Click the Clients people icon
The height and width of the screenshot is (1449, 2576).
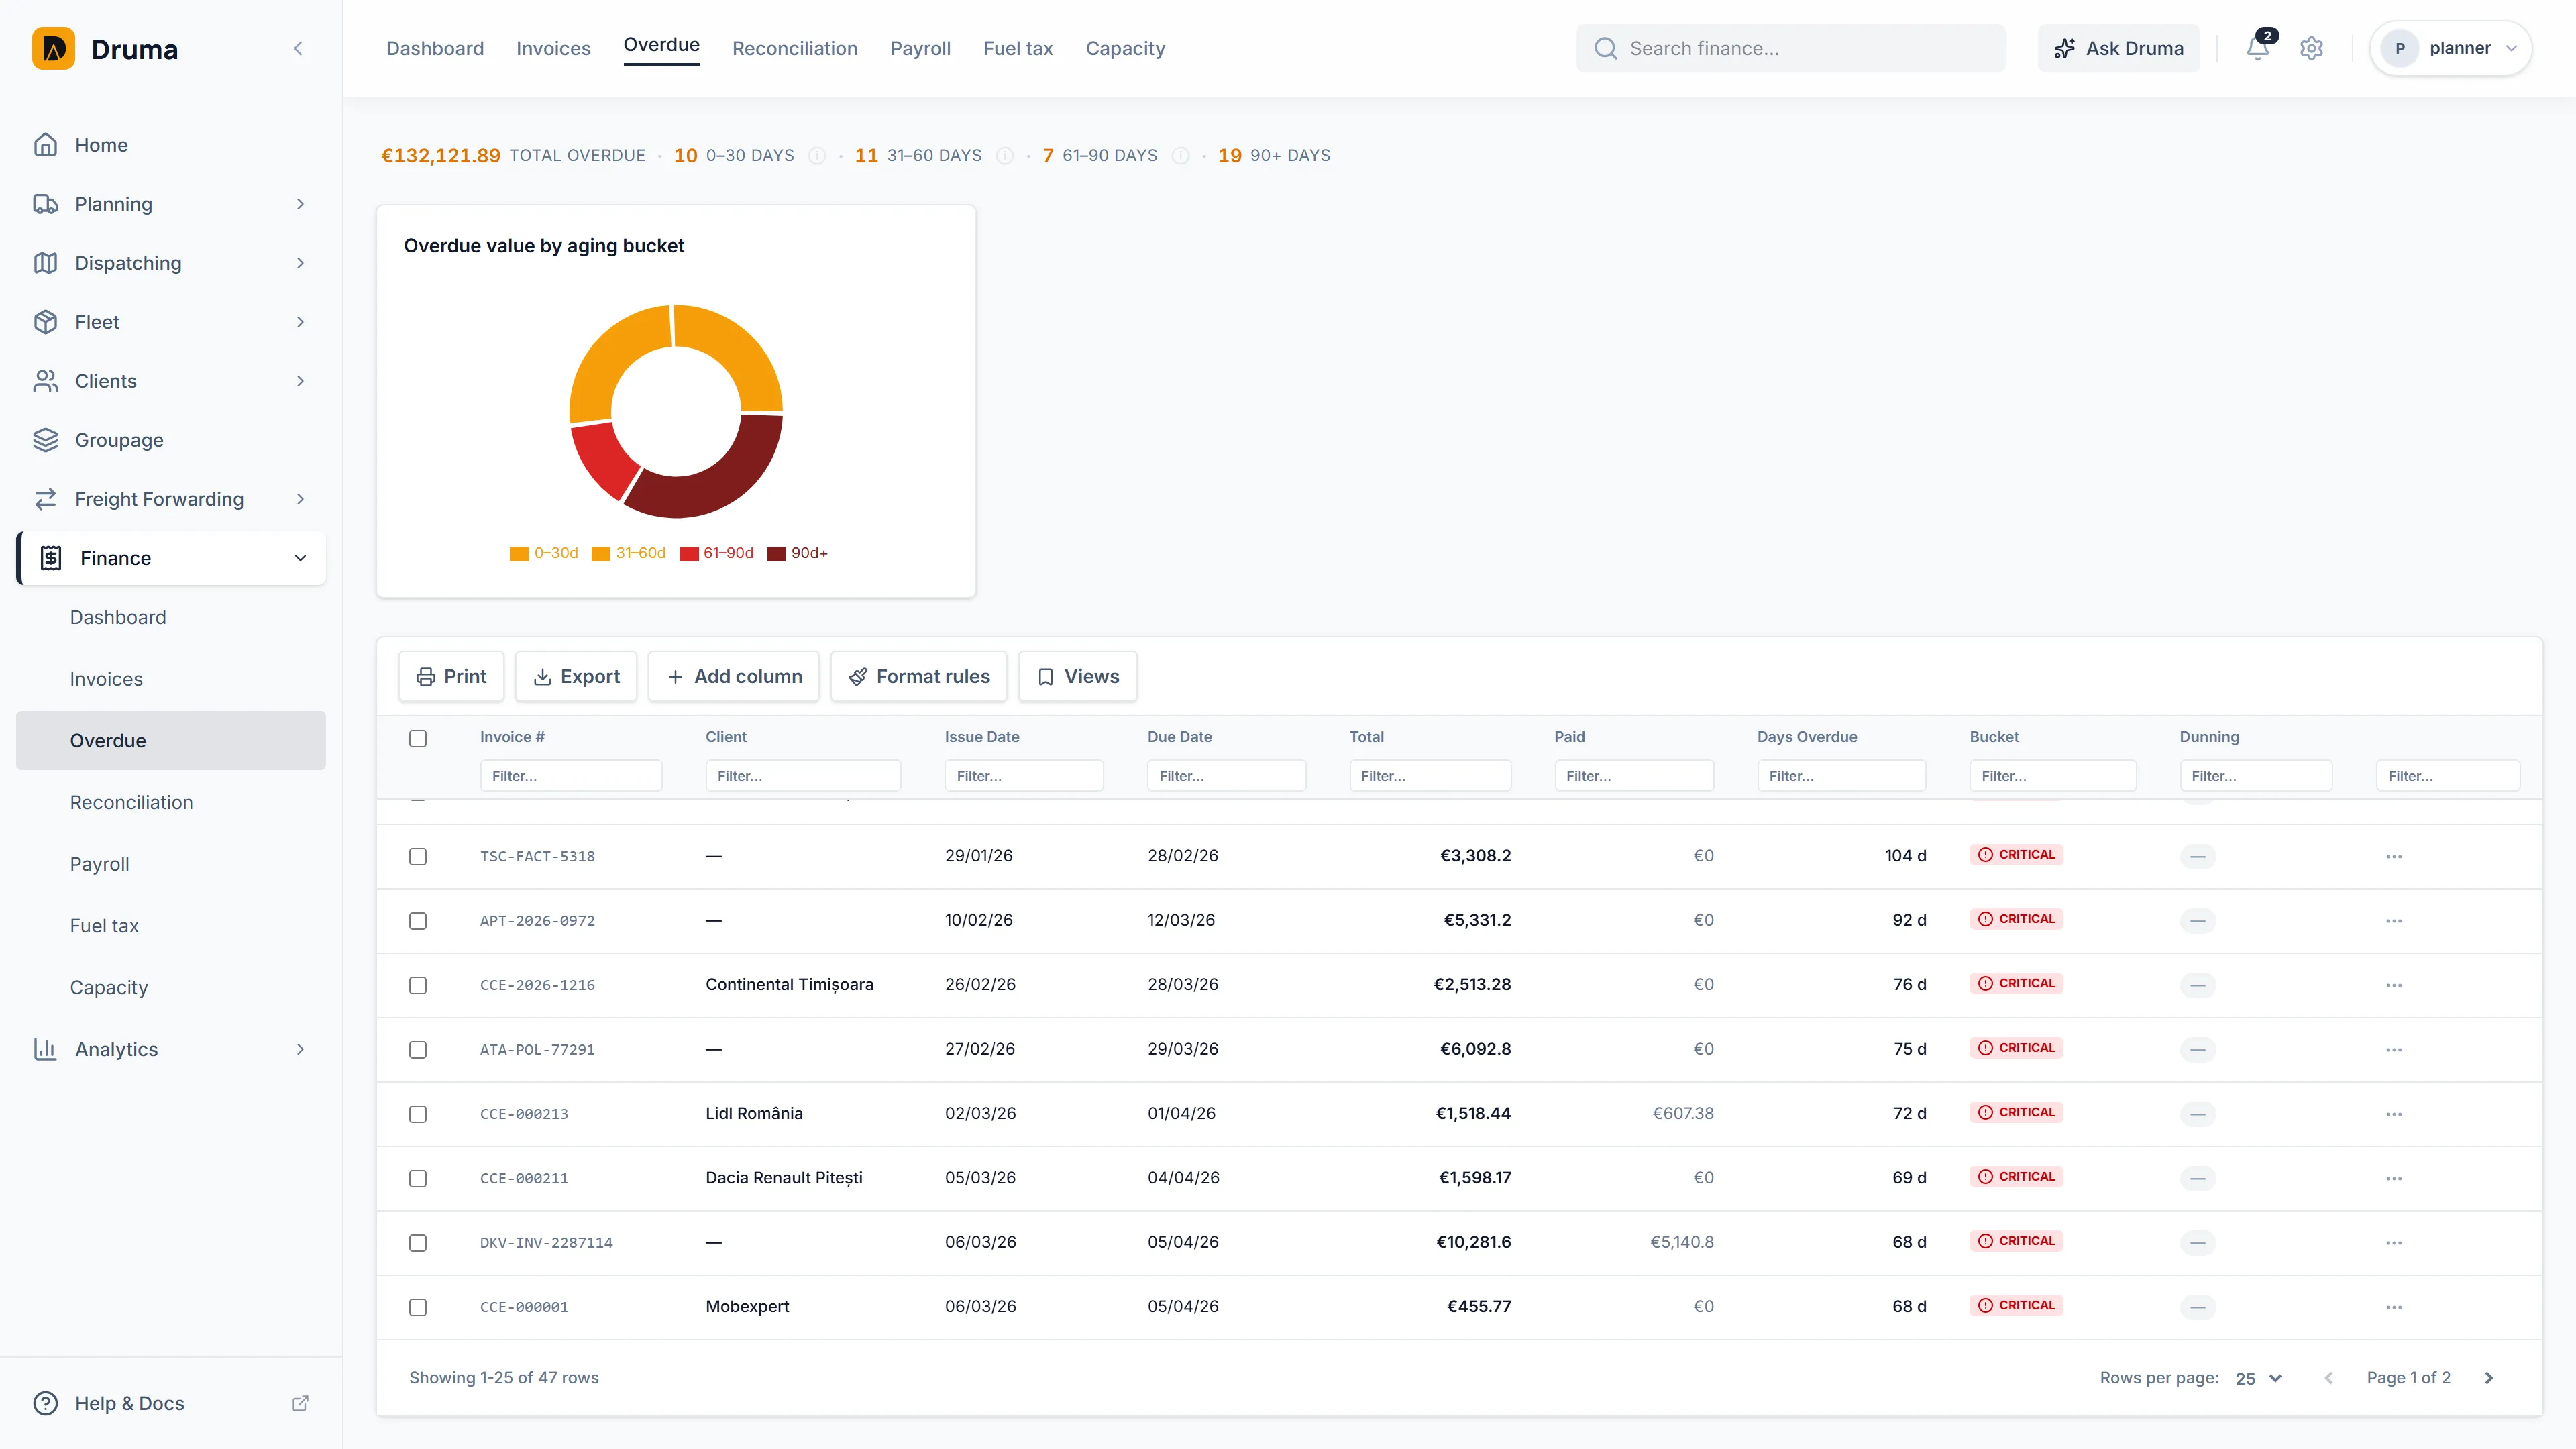click(x=45, y=381)
